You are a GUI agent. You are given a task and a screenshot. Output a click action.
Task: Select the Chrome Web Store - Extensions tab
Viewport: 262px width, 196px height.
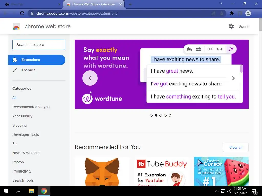pos(94,4)
